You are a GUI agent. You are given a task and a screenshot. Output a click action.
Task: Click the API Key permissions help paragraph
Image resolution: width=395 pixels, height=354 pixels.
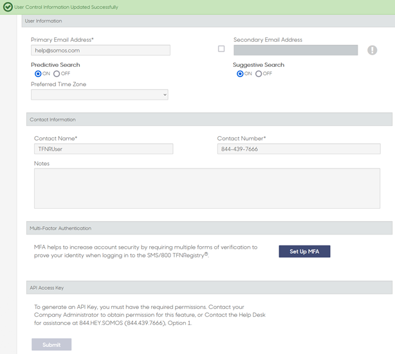coord(150,315)
